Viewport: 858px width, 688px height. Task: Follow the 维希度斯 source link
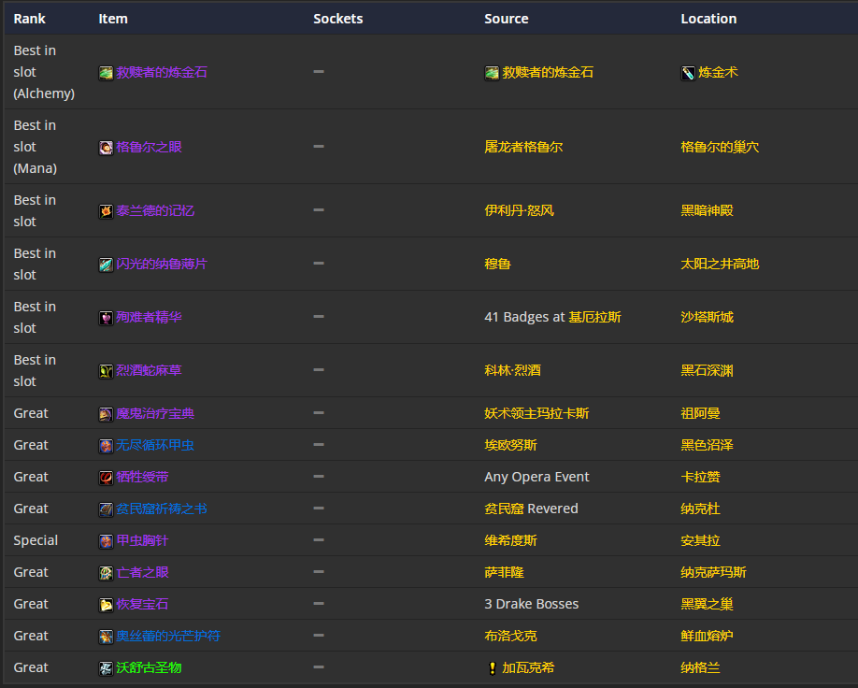510,540
